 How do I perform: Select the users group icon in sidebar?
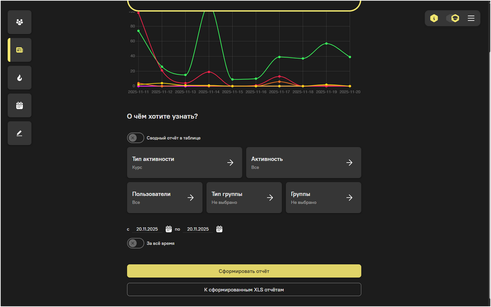click(x=19, y=22)
